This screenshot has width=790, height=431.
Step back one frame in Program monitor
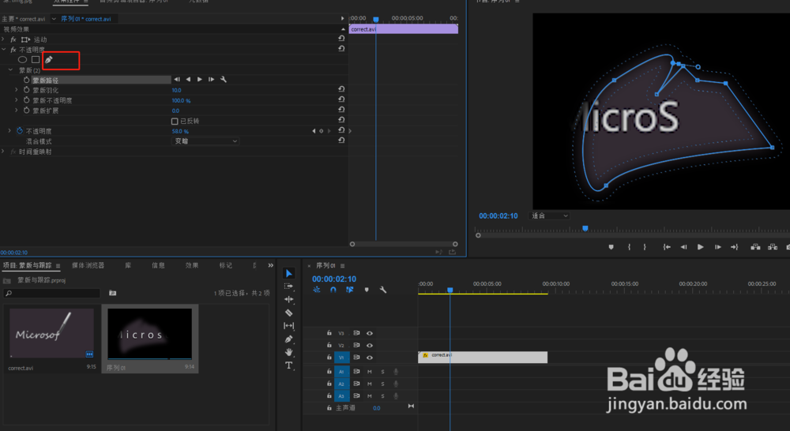683,247
